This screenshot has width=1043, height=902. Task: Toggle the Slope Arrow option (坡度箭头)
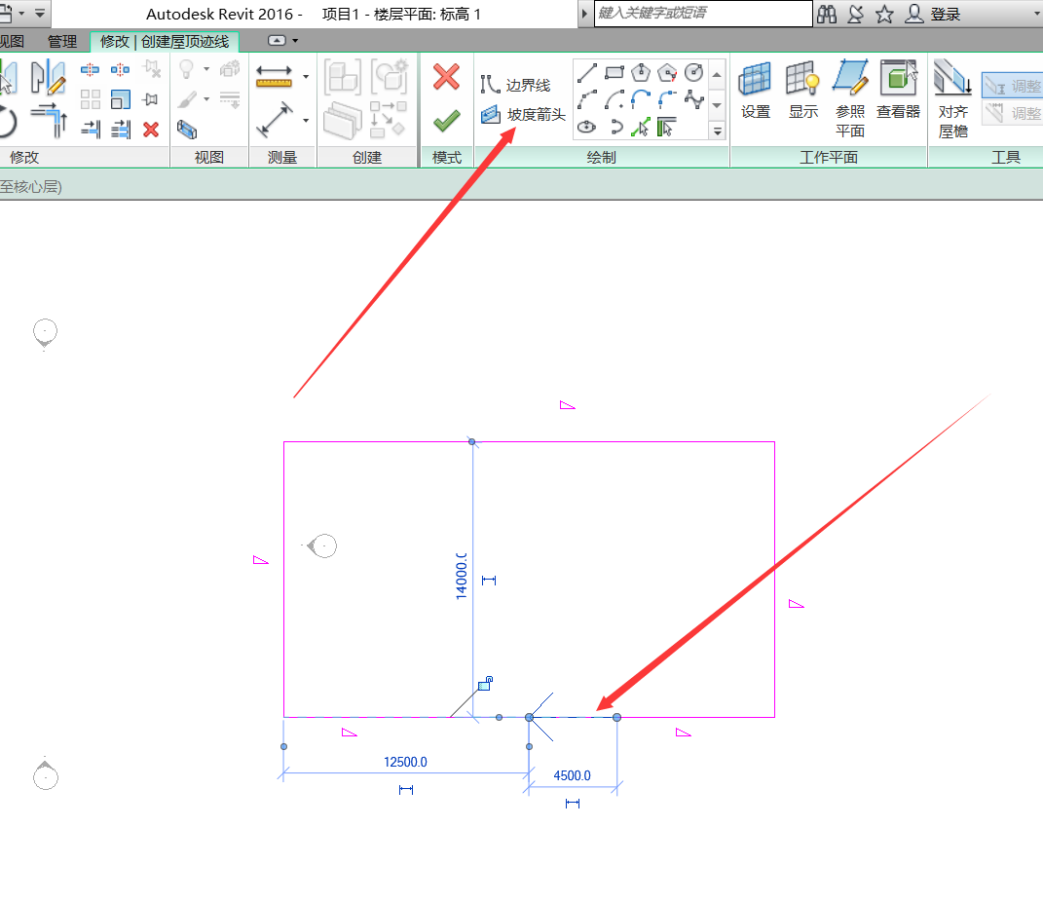pos(524,115)
